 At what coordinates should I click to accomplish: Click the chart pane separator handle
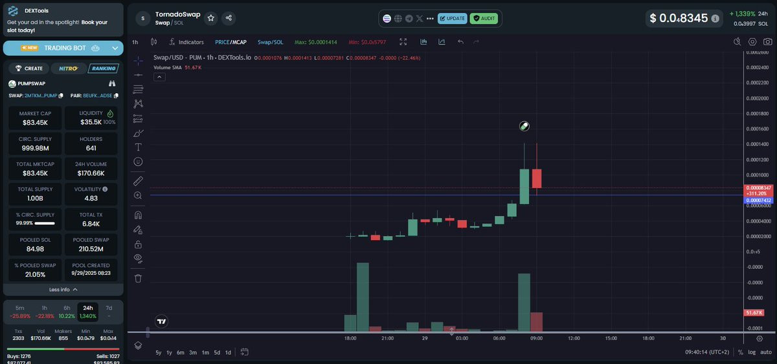tap(453, 332)
